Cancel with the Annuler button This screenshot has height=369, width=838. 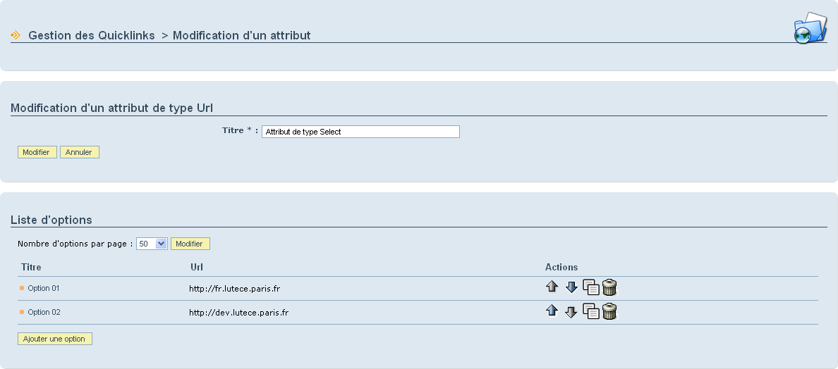tap(79, 153)
